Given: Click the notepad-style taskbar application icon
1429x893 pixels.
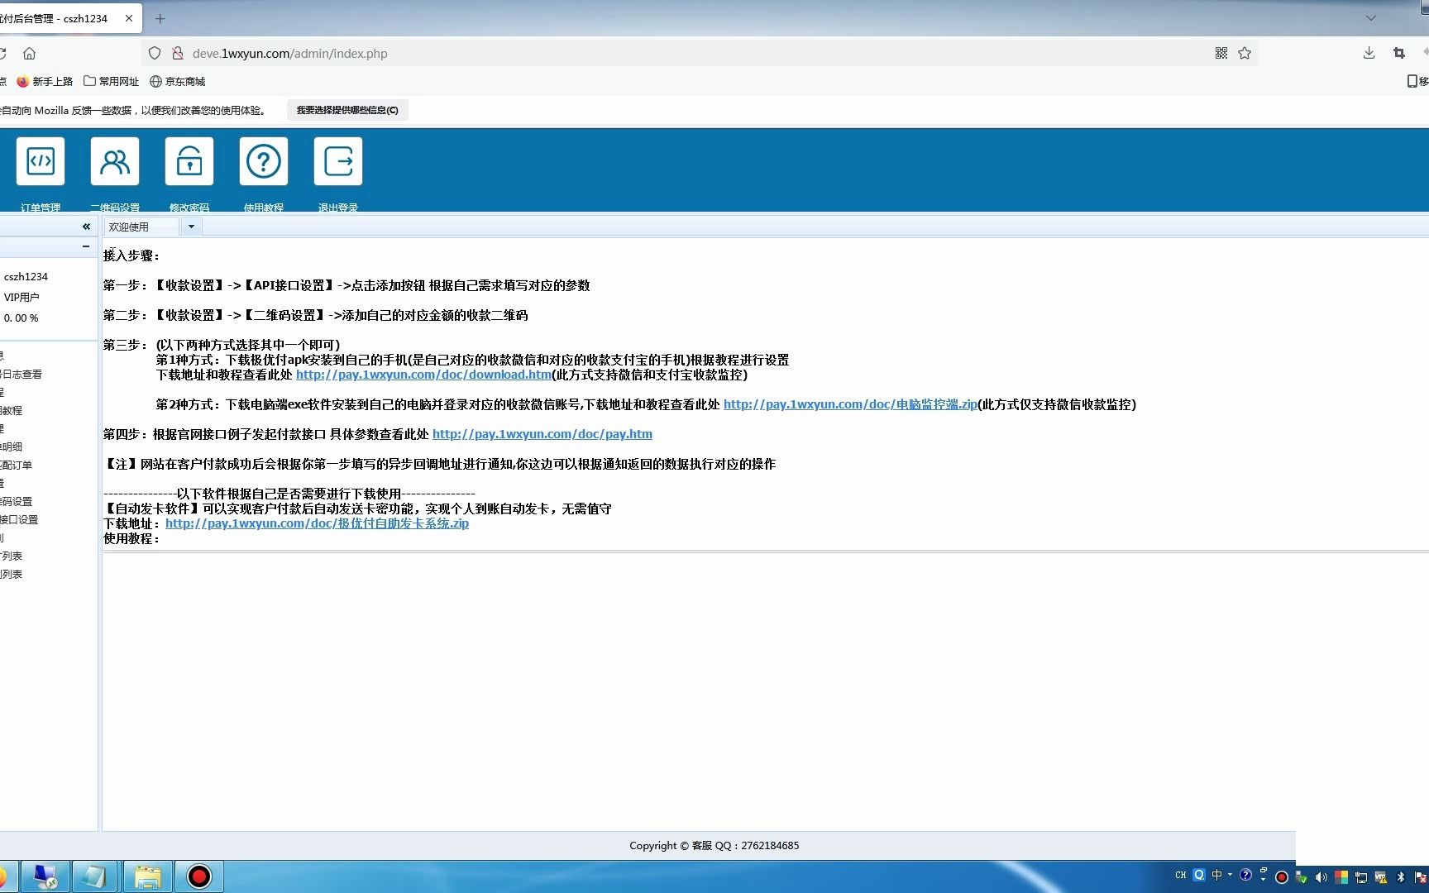Looking at the screenshot, I should point(96,876).
